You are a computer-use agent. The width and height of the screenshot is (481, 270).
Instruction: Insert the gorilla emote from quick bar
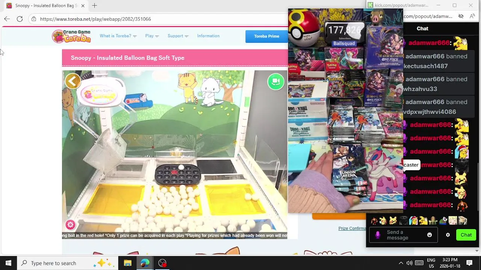(403, 220)
